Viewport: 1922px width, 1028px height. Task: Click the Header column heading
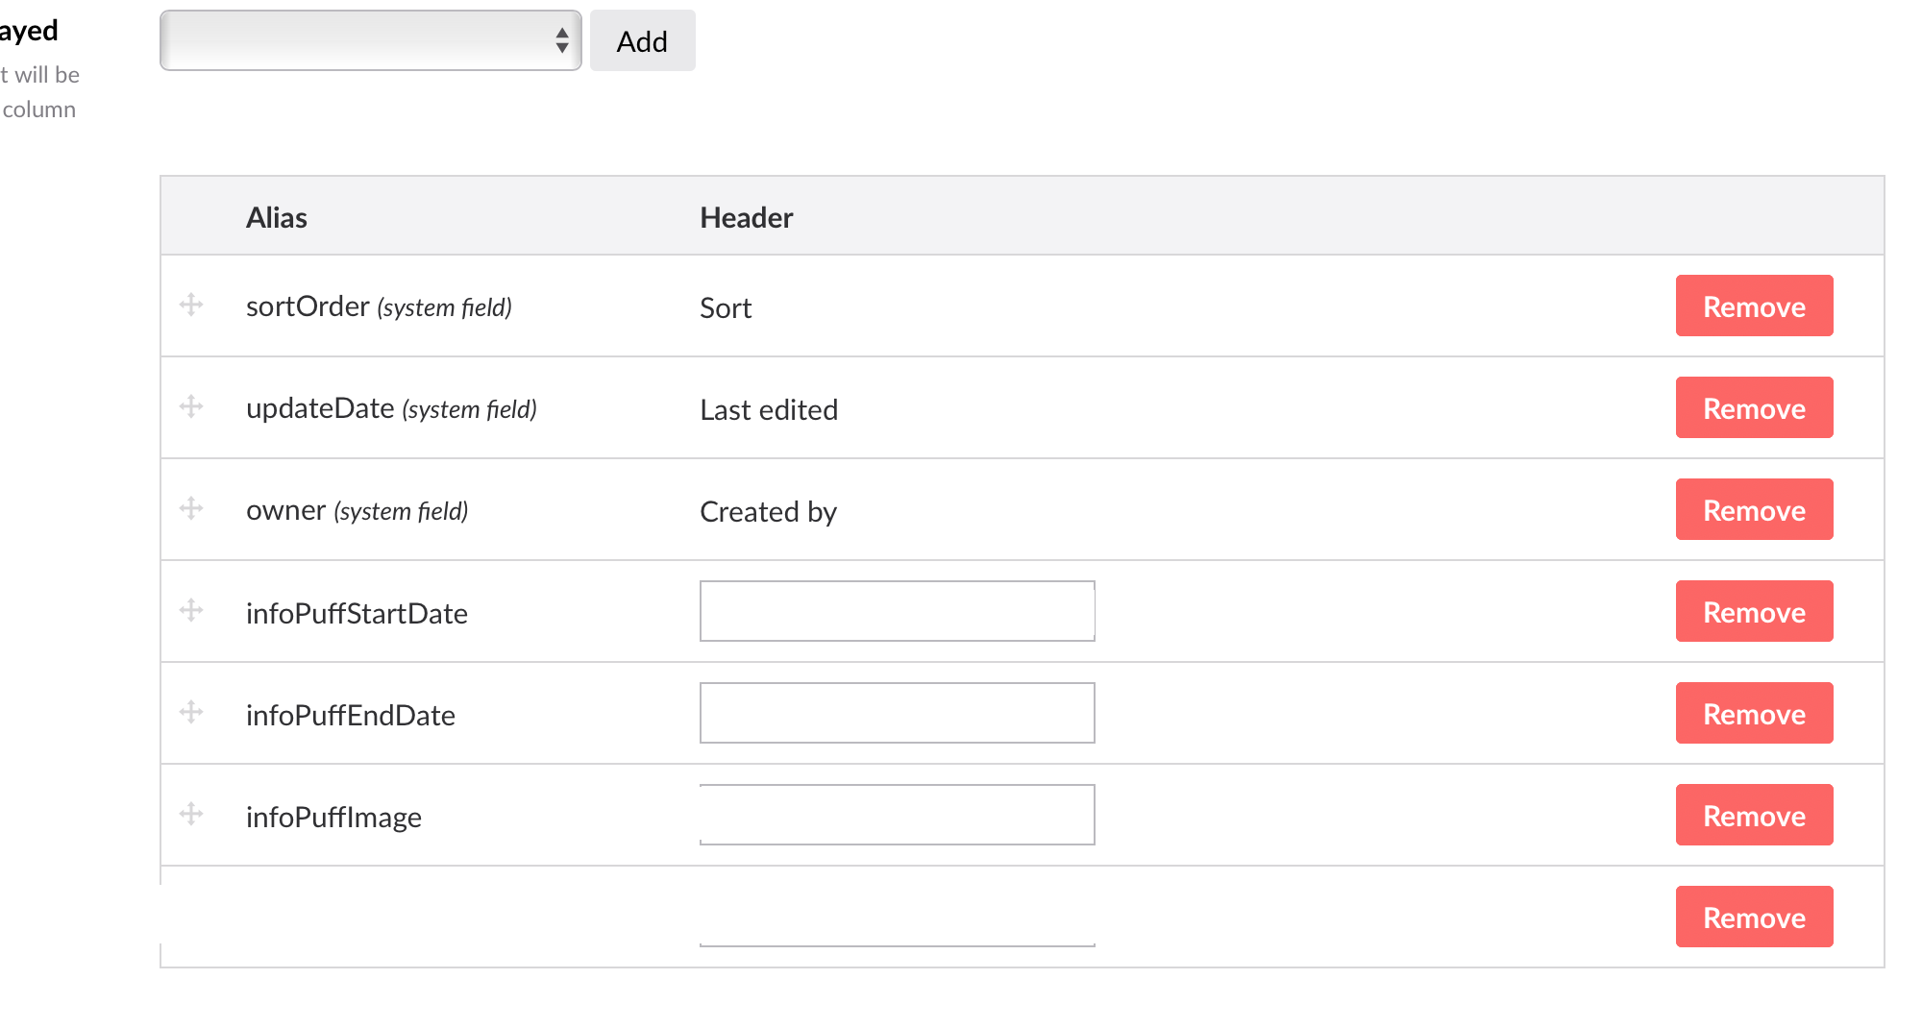746,218
